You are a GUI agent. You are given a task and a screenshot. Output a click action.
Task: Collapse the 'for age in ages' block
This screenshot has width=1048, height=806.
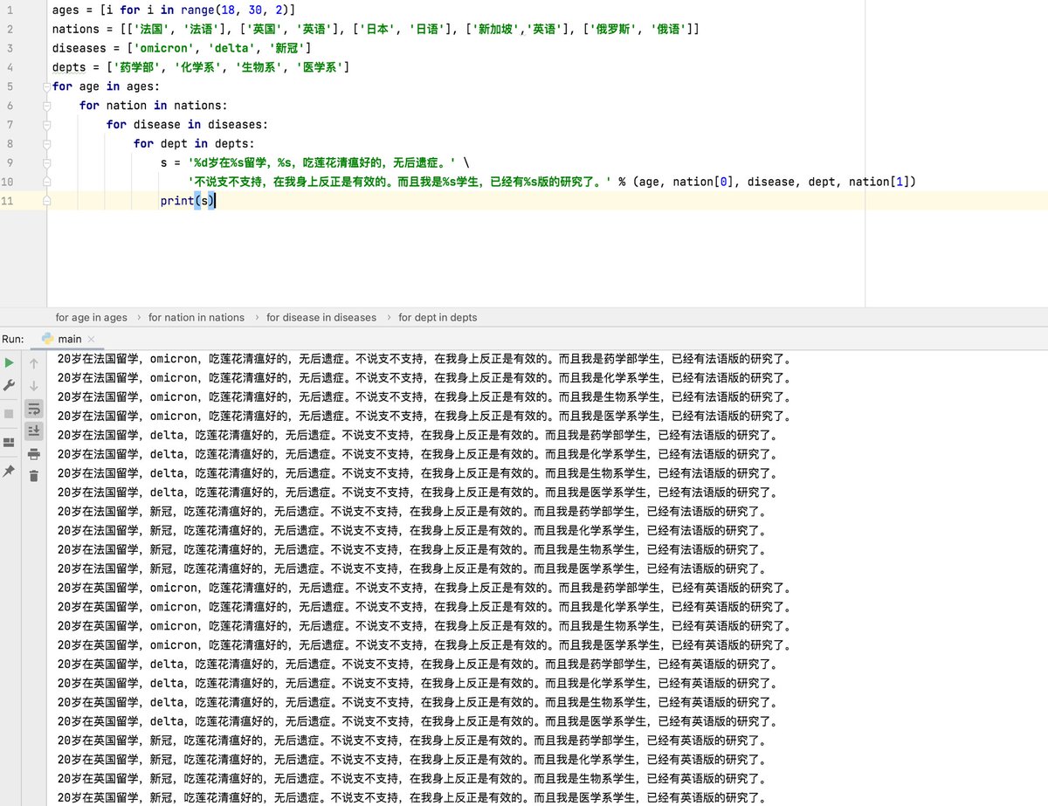click(x=45, y=86)
